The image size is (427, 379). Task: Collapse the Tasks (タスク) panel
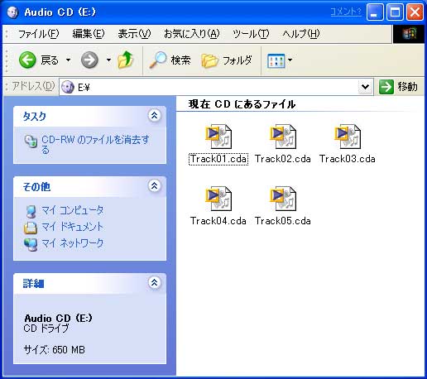click(x=155, y=115)
